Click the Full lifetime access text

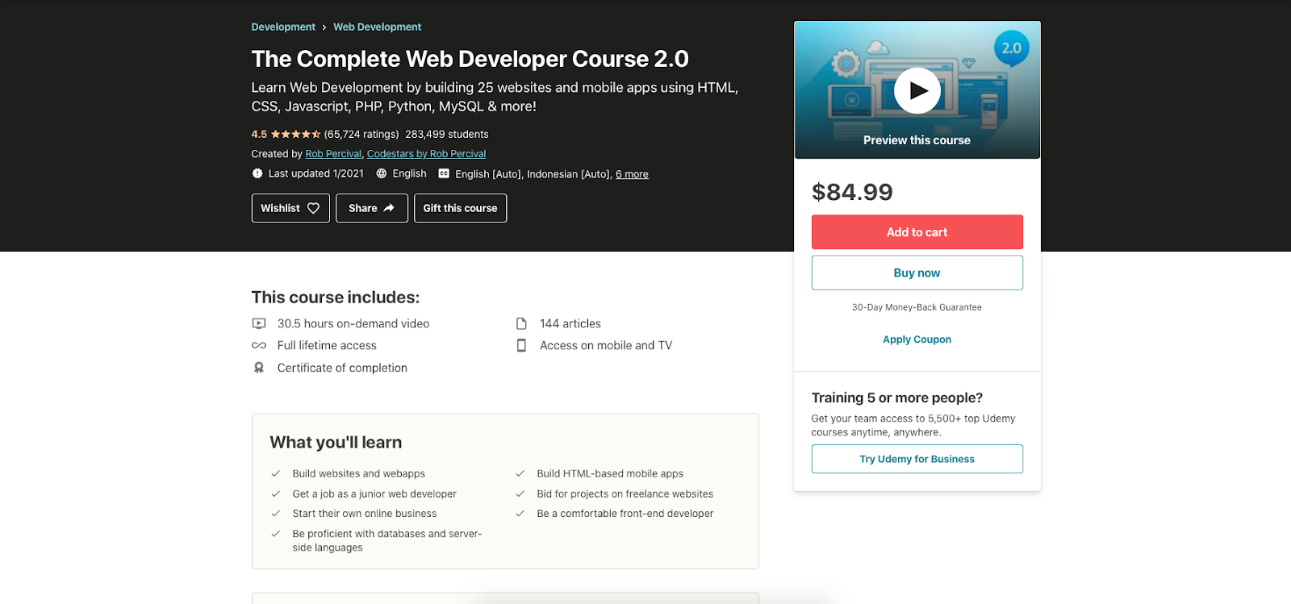pyautogui.click(x=327, y=345)
